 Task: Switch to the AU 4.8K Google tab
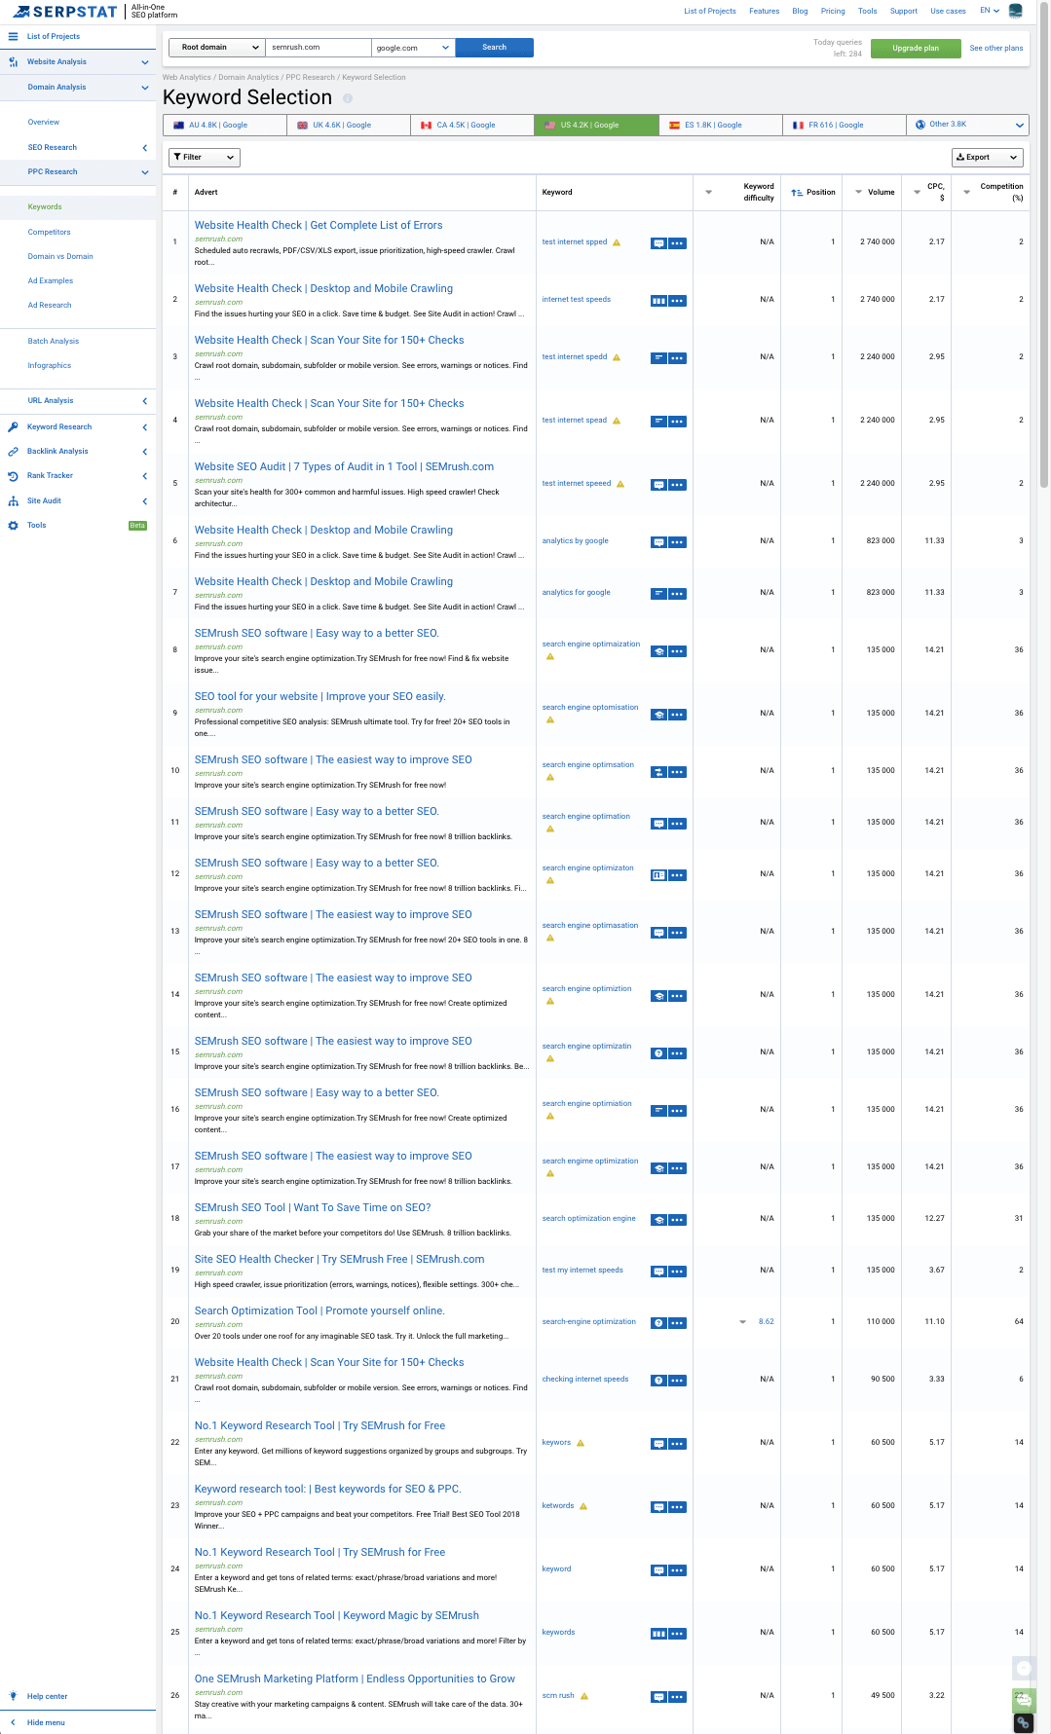coord(225,125)
